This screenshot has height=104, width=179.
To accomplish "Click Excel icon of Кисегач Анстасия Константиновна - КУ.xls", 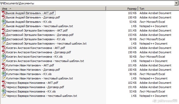I will click(4, 57).
